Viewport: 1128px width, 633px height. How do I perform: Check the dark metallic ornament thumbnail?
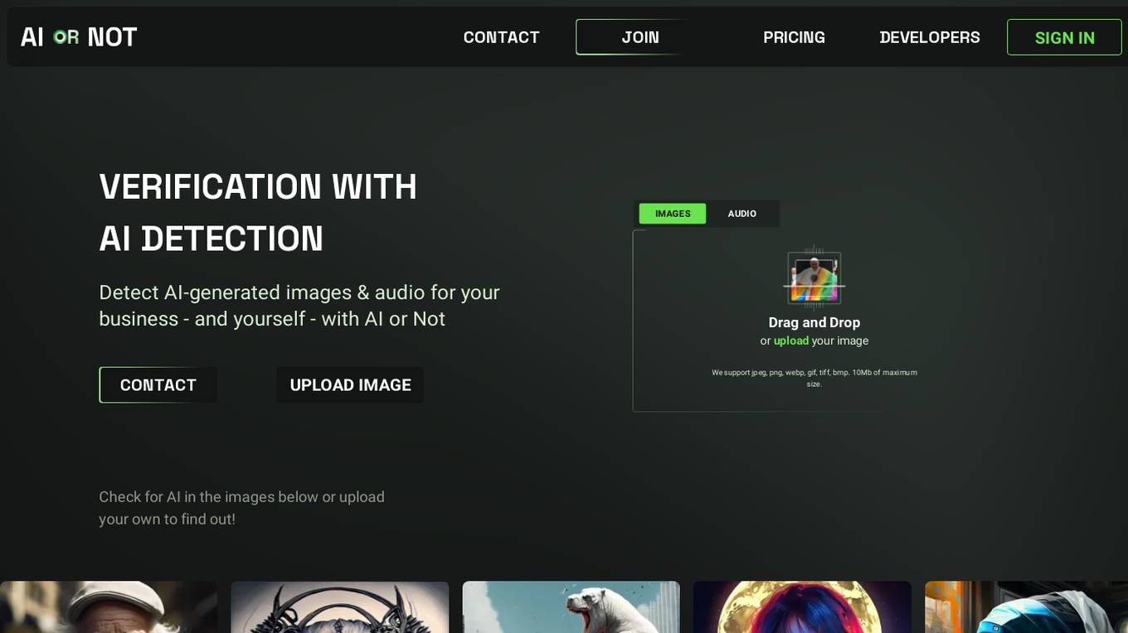[x=340, y=607]
